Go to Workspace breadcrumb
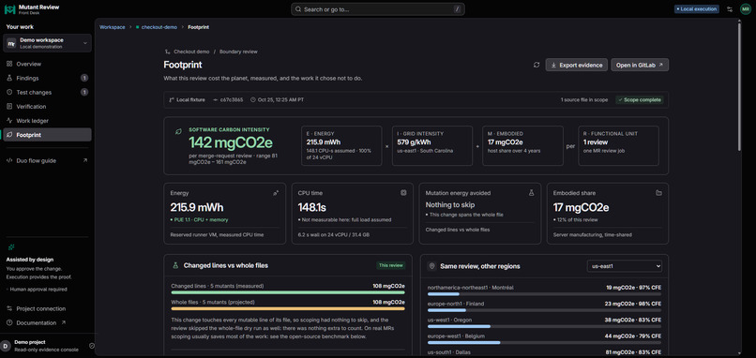The image size is (756, 358). 112,27
